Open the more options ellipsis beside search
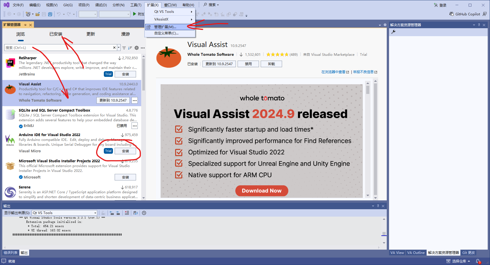Image resolution: width=490 pixels, height=265 pixels. pos(143,48)
